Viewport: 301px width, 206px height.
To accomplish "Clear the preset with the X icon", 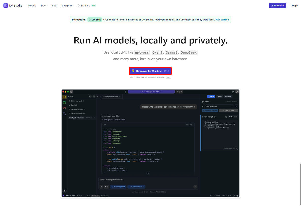I will (203, 106).
